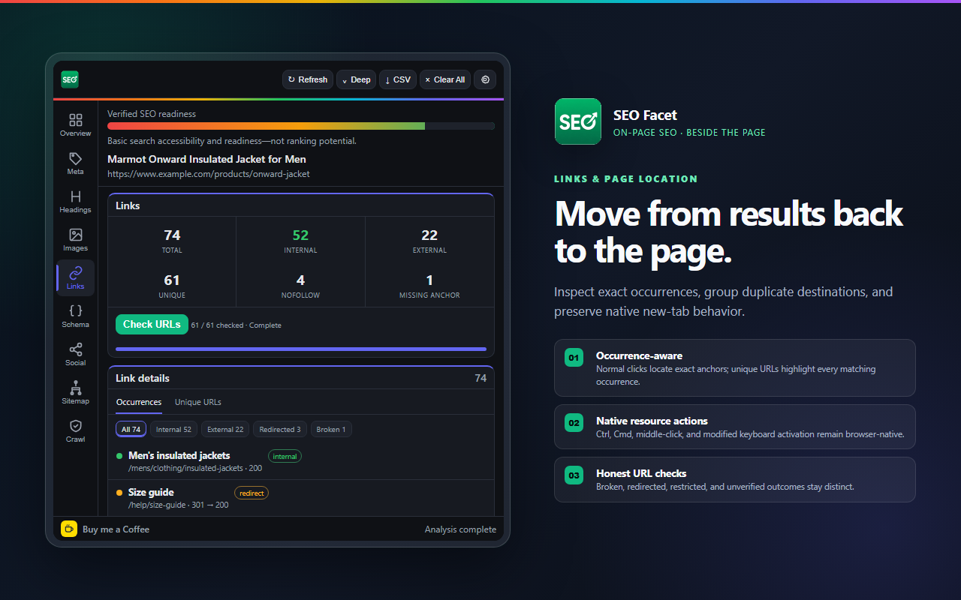Click the 1 Missing Anchor stat
961x600 pixels.
click(x=429, y=286)
